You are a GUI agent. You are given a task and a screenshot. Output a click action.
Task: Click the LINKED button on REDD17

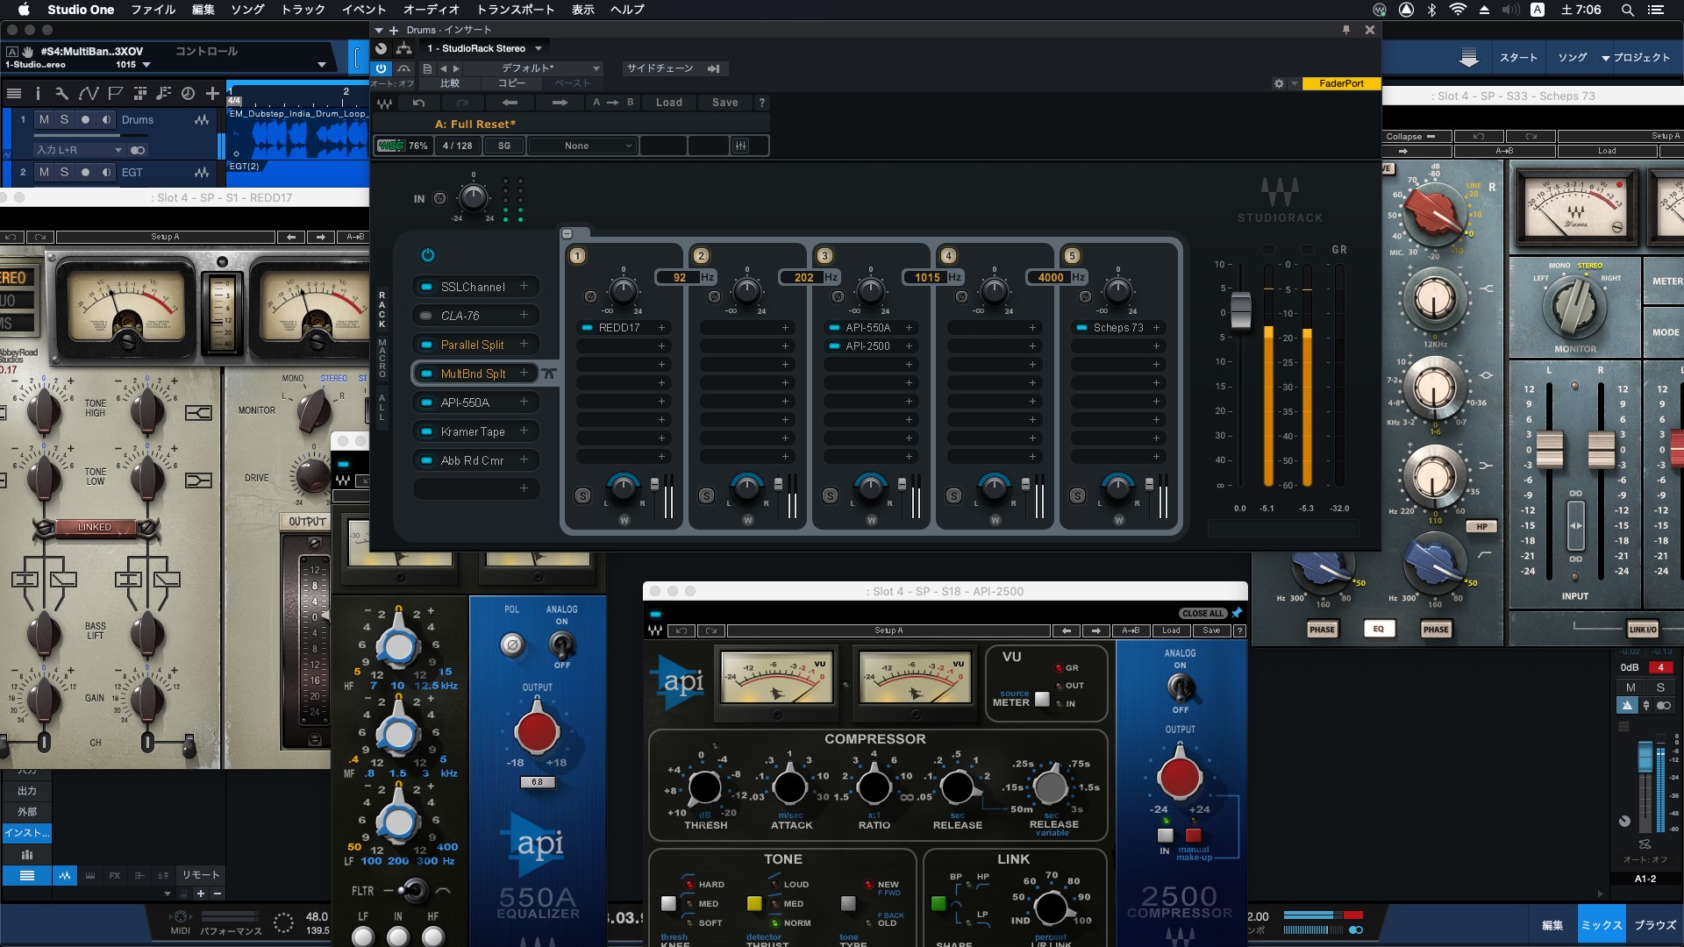[x=95, y=527]
